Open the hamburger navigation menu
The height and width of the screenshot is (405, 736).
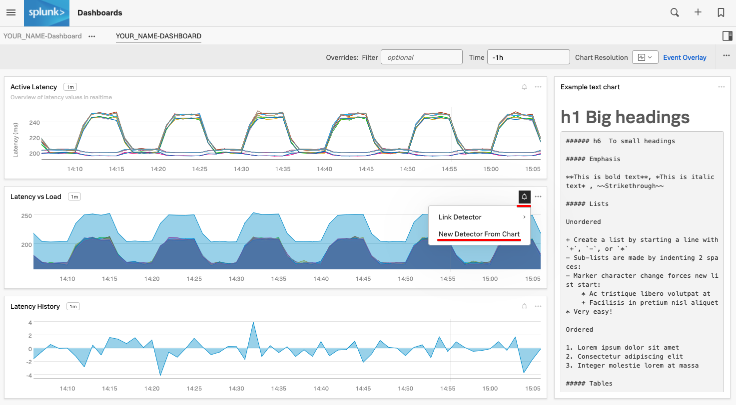pyautogui.click(x=11, y=13)
